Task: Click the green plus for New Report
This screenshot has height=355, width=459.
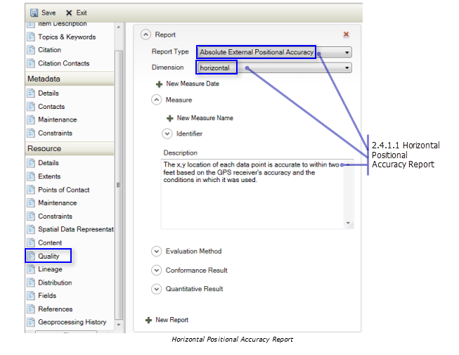Action: pos(149,320)
